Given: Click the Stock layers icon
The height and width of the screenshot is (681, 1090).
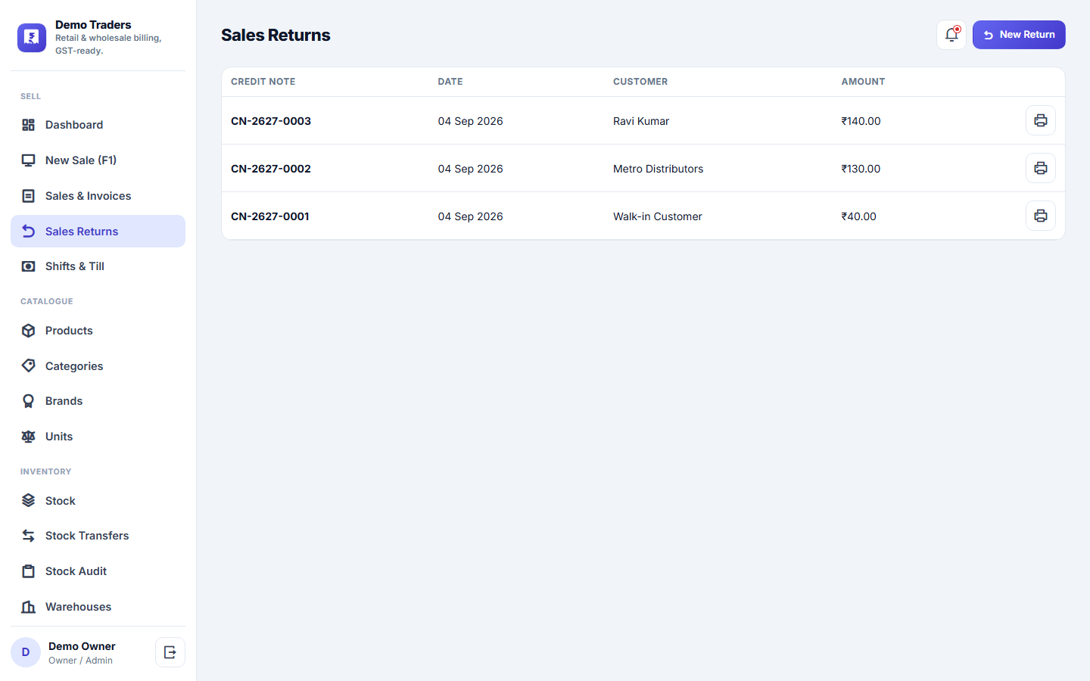Looking at the screenshot, I should 29,501.
